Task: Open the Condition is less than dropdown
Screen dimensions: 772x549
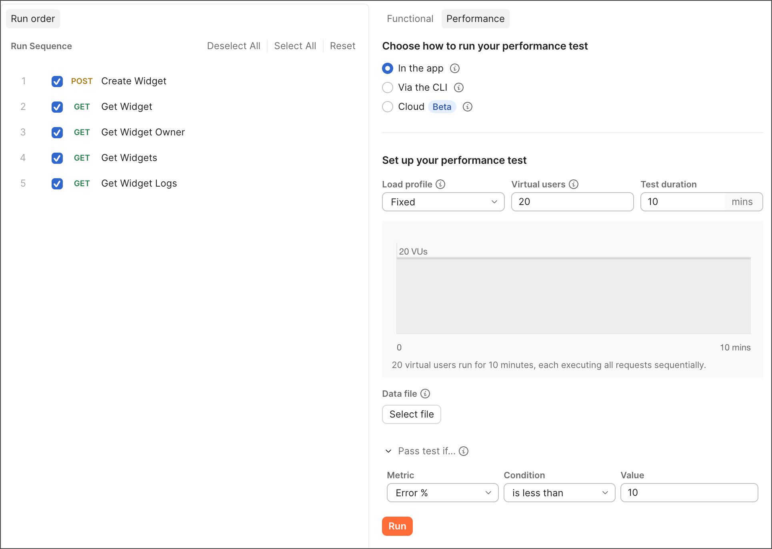Action: point(559,493)
